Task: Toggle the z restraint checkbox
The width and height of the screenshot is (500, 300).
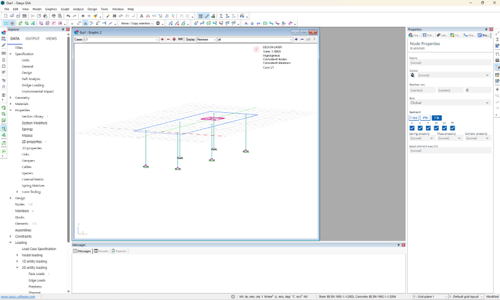Action: coord(428,128)
